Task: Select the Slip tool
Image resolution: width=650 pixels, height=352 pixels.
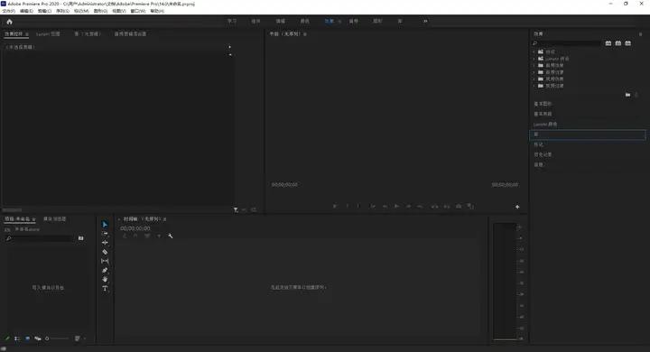Action: (105, 261)
